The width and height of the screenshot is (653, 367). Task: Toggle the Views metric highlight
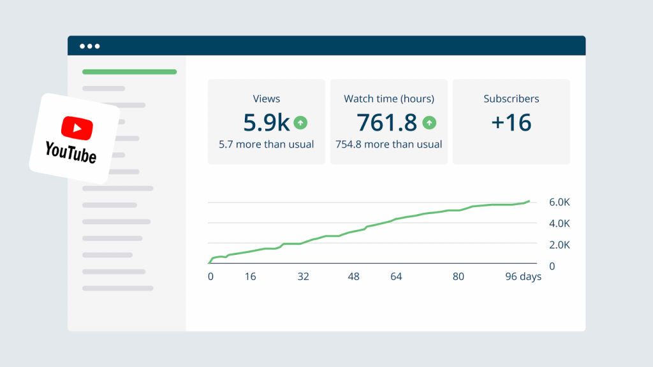coord(266,121)
